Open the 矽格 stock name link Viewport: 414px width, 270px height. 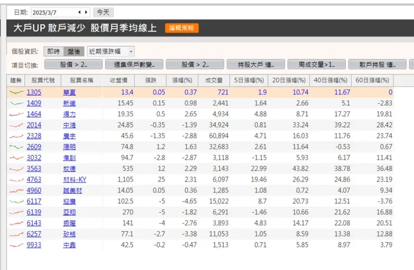coord(69,234)
